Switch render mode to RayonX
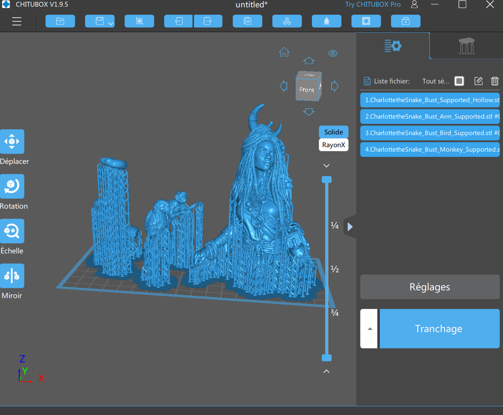This screenshot has width=503, height=415. point(334,145)
